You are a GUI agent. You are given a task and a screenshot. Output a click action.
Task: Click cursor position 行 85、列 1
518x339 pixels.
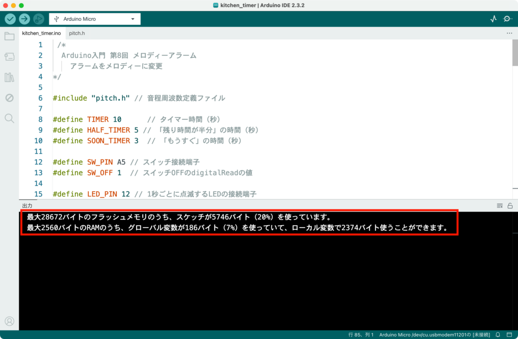(361, 335)
